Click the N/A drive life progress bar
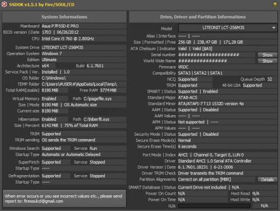 click(214, 206)
